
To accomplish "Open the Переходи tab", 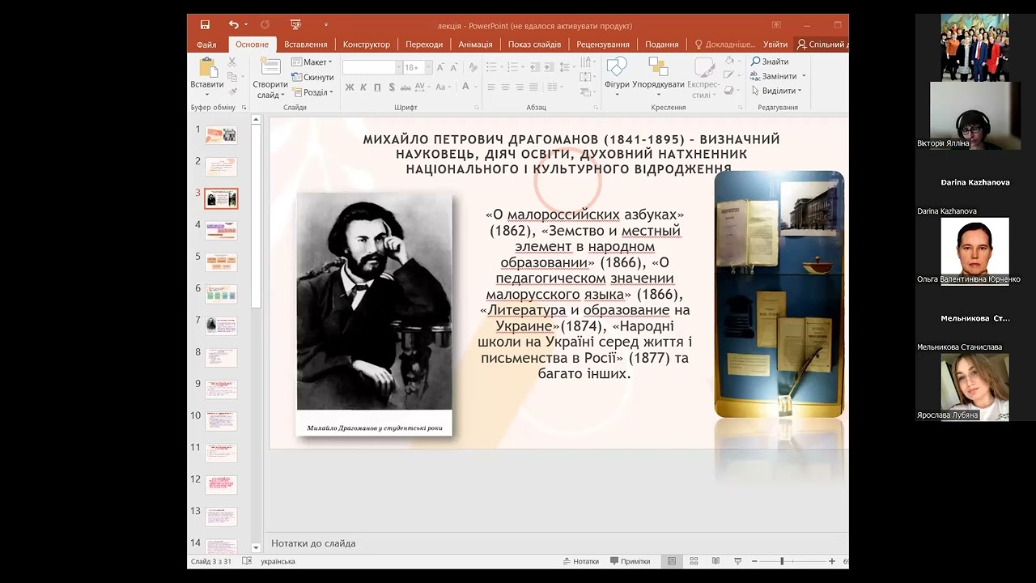I will pos(424,45).
